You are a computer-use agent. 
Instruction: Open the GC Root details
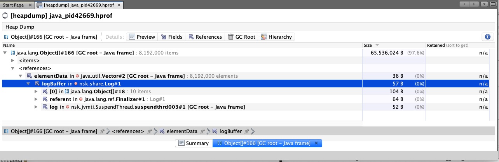click(x=242, y=37)
